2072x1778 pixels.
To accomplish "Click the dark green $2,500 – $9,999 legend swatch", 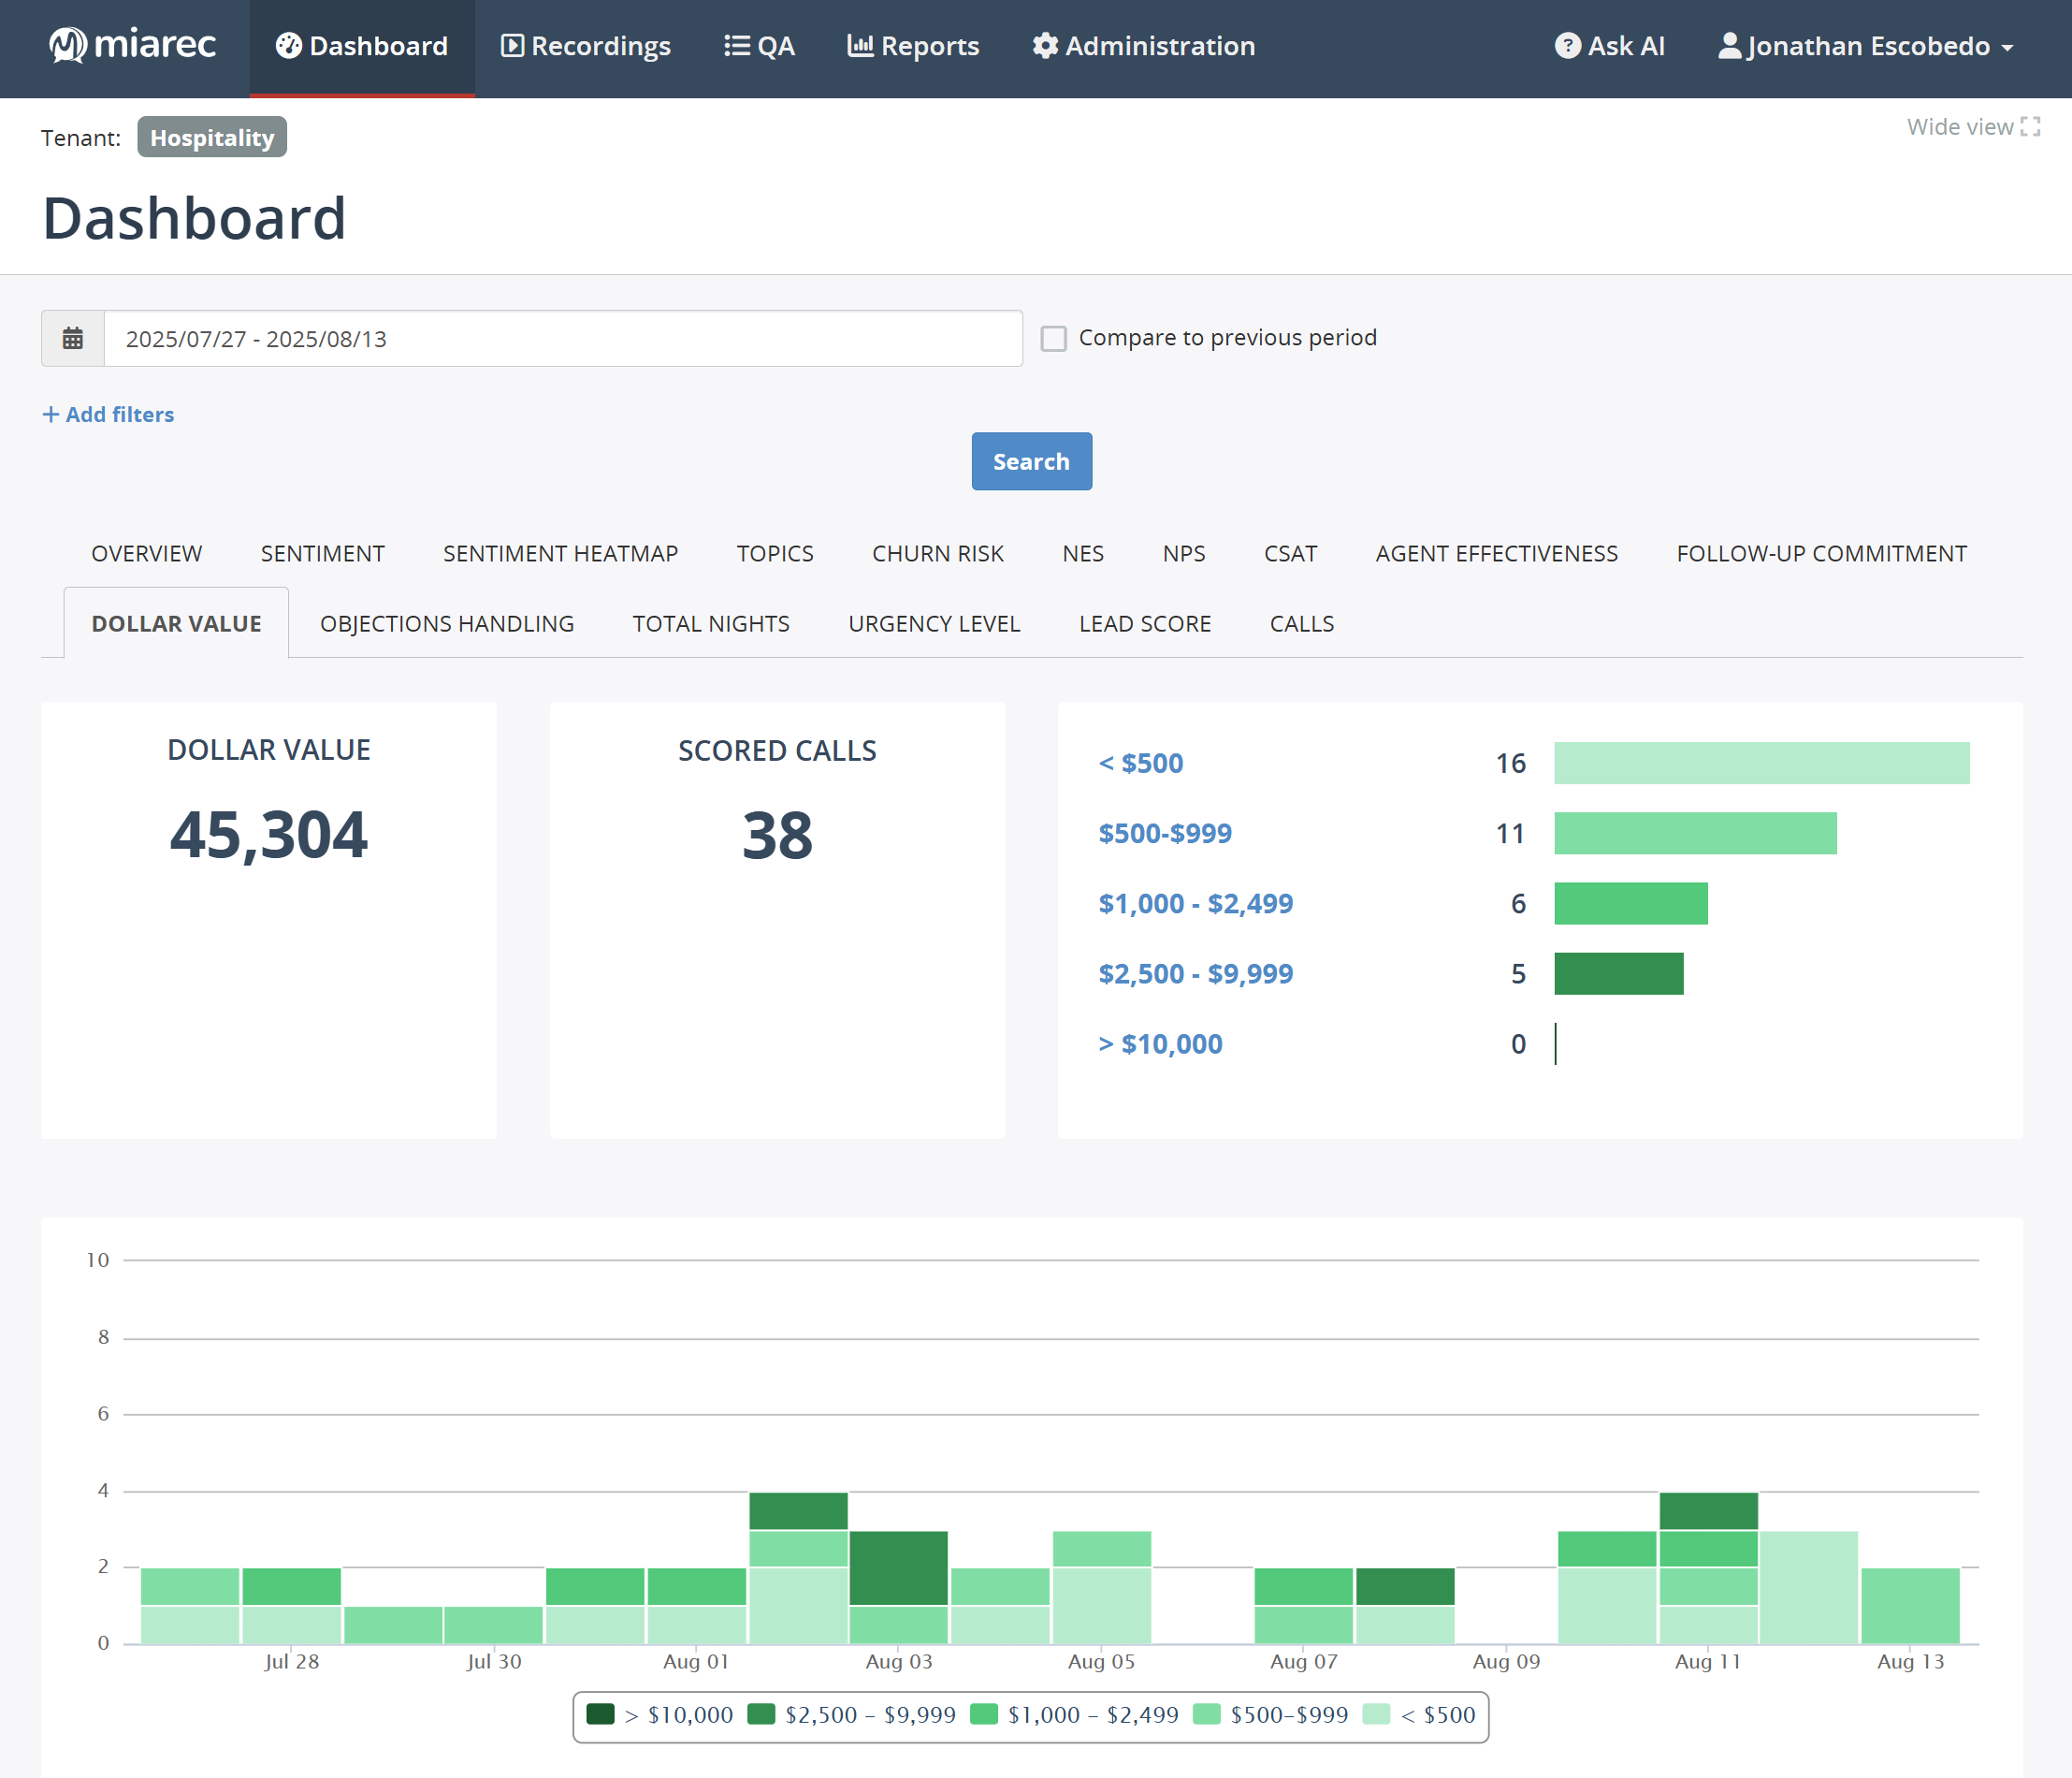I will (761, 1714).
